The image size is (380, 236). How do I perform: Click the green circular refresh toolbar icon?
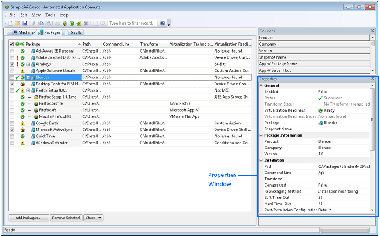tap(72, 23)
